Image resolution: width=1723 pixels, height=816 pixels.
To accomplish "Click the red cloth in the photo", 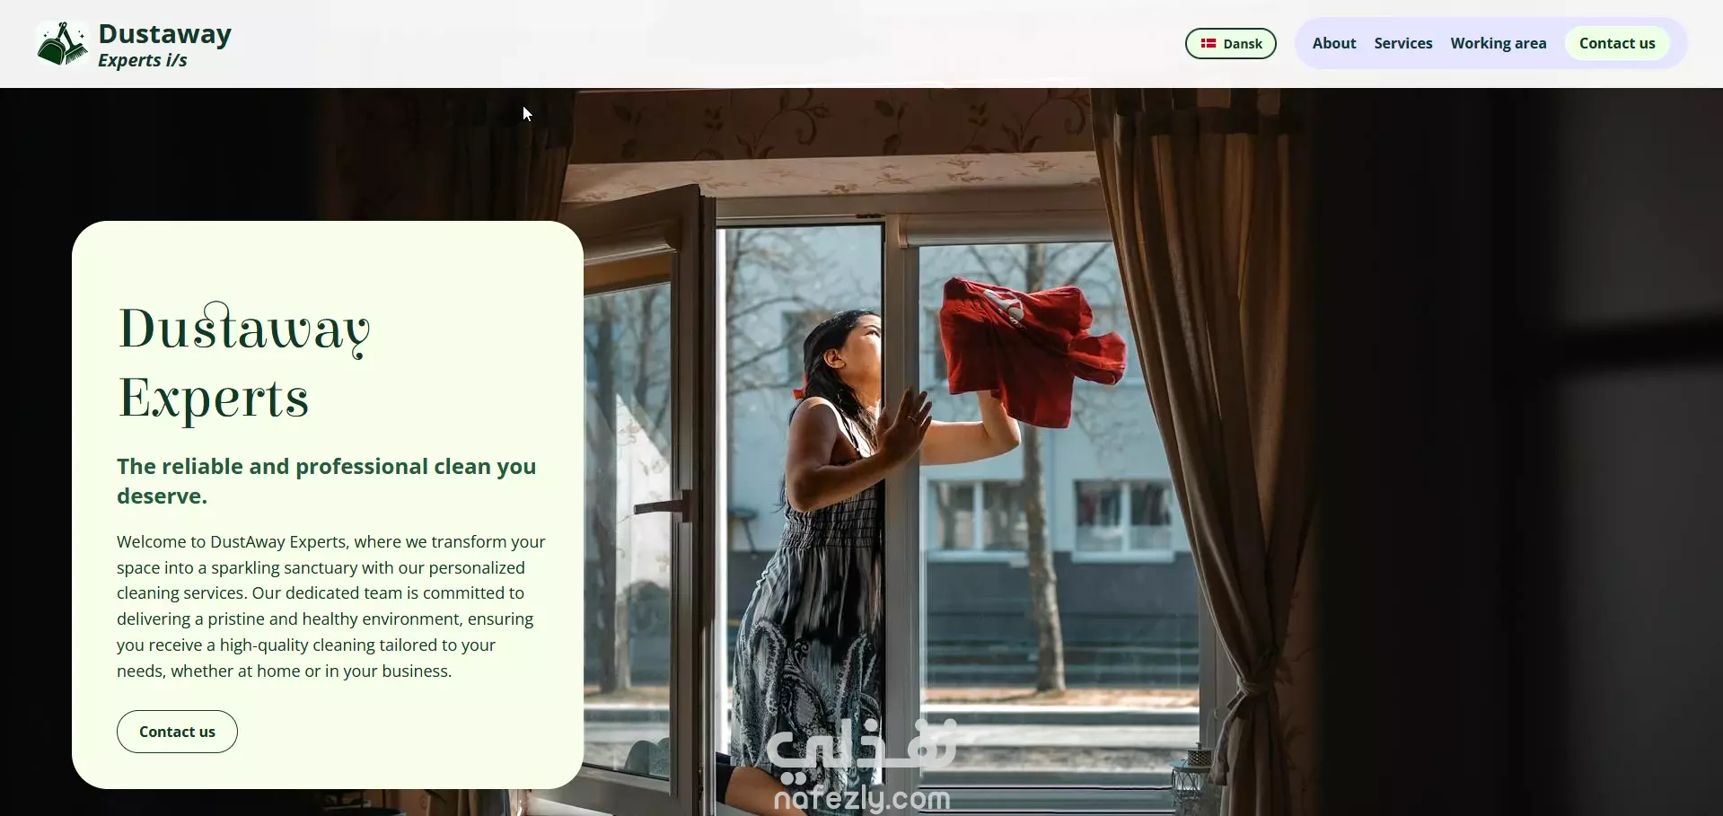I will tap(1031, 350).
